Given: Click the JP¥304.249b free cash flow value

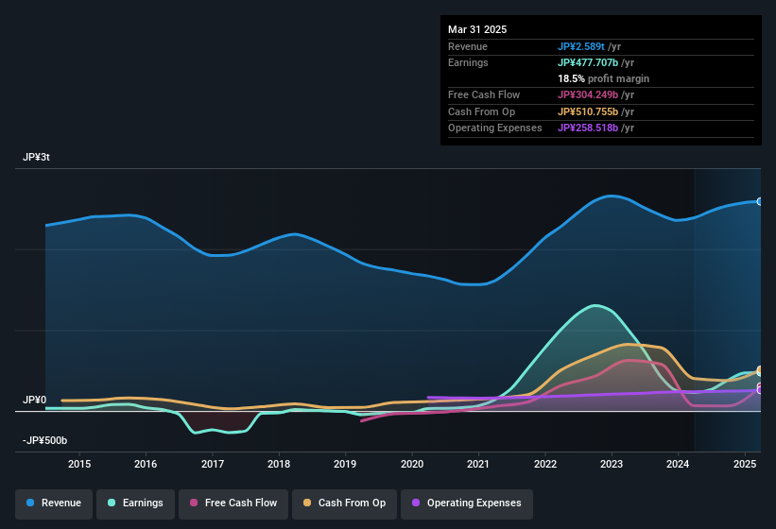Looking at the screenshot, I should click(588, 94).
